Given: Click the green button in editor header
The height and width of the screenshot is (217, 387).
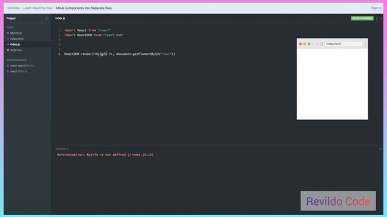Looking at the screenshot, I should 362,18.
